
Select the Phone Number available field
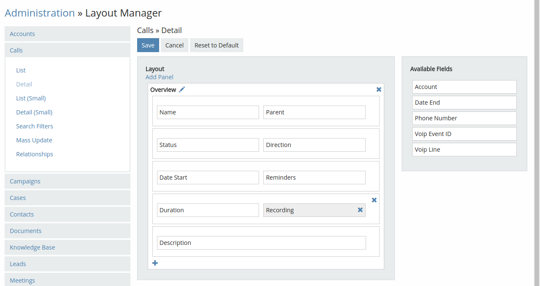coord(464,118)
